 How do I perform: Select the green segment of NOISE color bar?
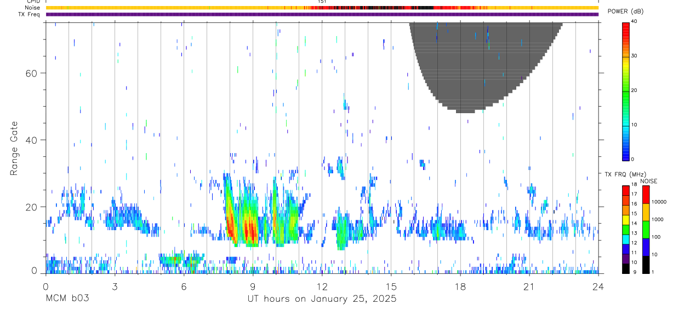[x=645, y=230]
